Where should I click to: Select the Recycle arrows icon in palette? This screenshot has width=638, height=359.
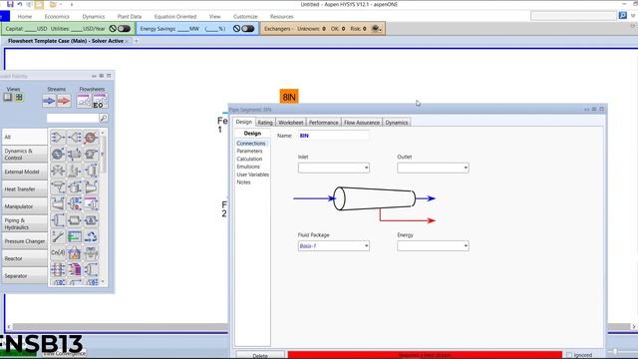(91, 236)
